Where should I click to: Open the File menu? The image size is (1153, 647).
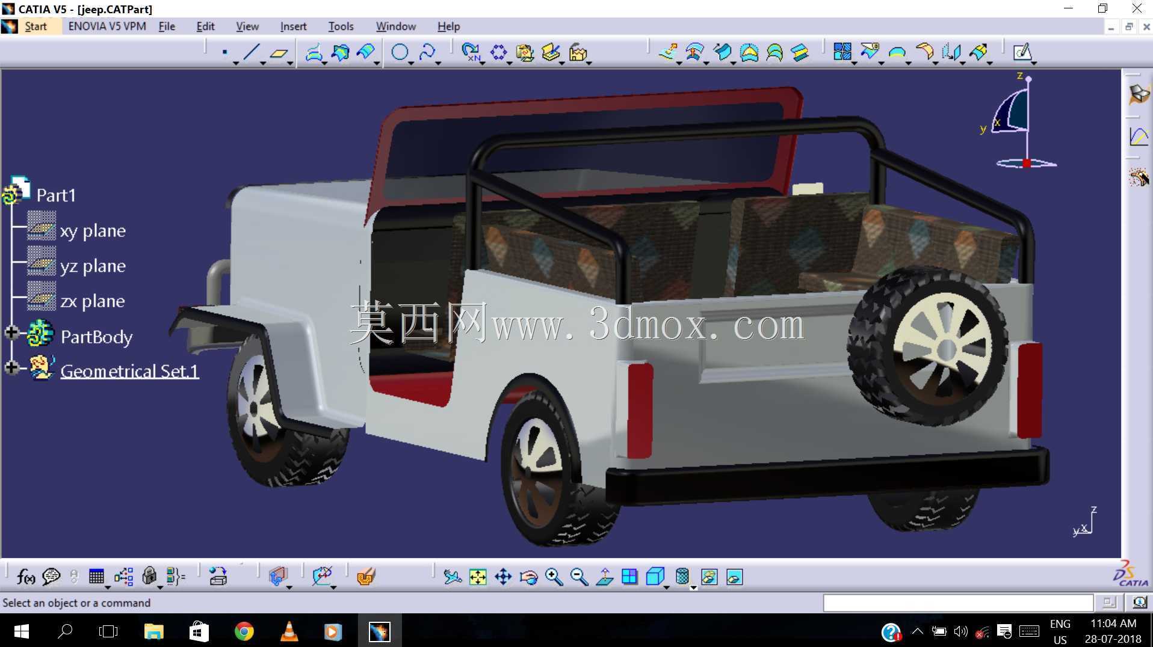click(167, 26)
